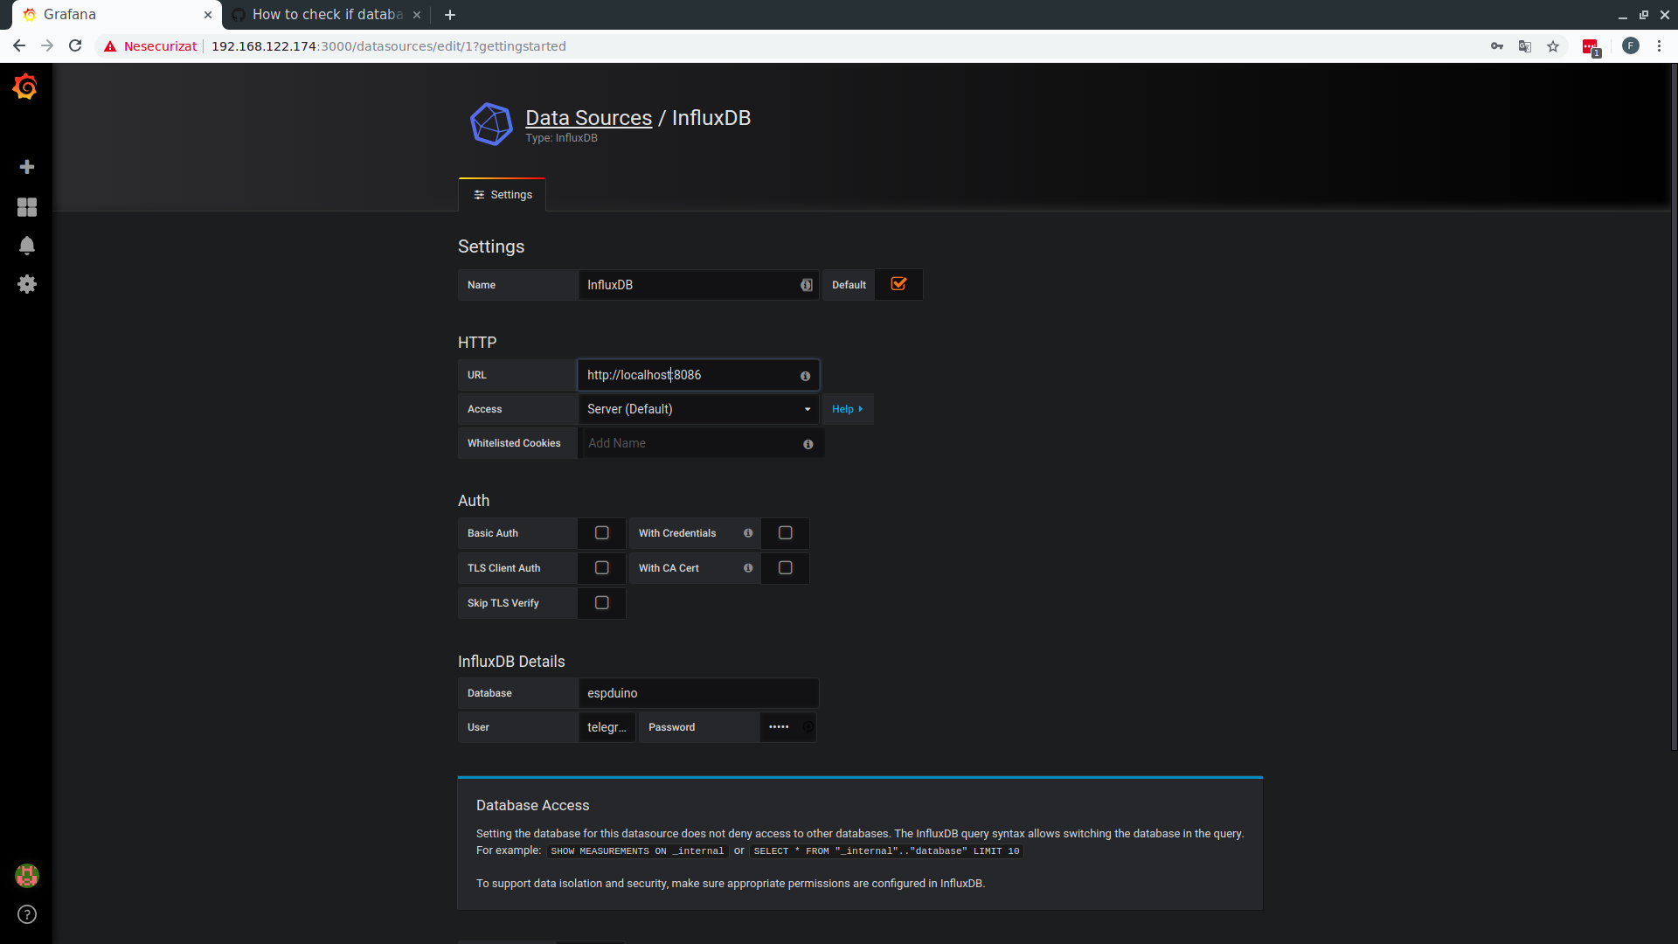Enable the TLS Client Auth checkbox
This screenshot has width=1678, height=944.
coord(601,568)
